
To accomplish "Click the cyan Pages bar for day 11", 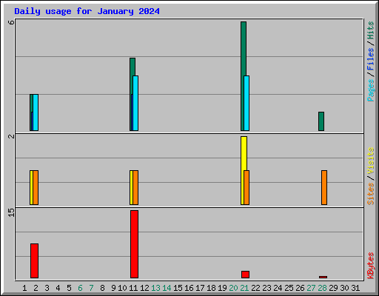I will coord(135,103).
